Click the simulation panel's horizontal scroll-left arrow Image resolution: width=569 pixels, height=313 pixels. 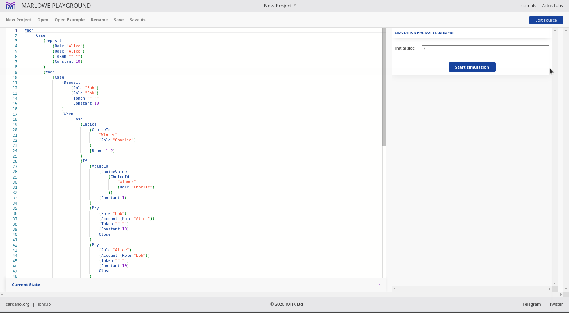(x=395, y=289)
